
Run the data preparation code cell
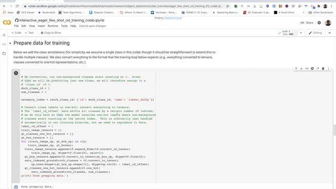[16, 73]
